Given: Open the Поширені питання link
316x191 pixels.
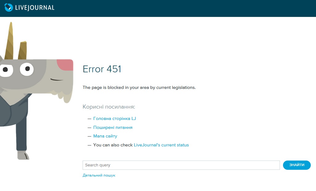Looking at the screenshot, I should (113, 127).
